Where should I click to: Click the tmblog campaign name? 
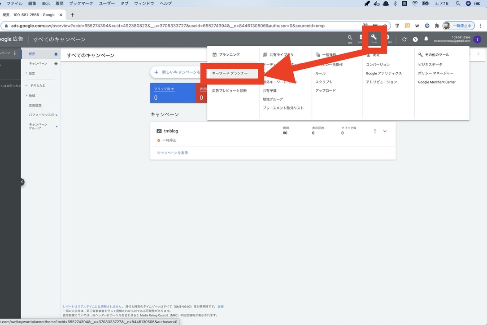pyautogui.click(x=171, y=131)
